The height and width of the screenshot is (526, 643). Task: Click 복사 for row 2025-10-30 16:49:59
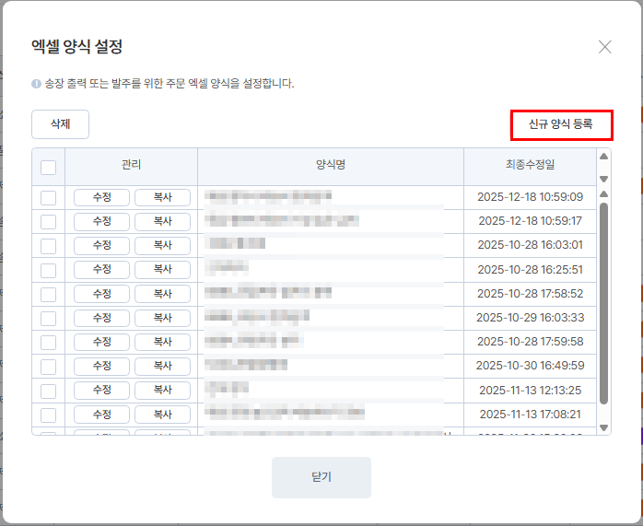[x=163, y=366]
